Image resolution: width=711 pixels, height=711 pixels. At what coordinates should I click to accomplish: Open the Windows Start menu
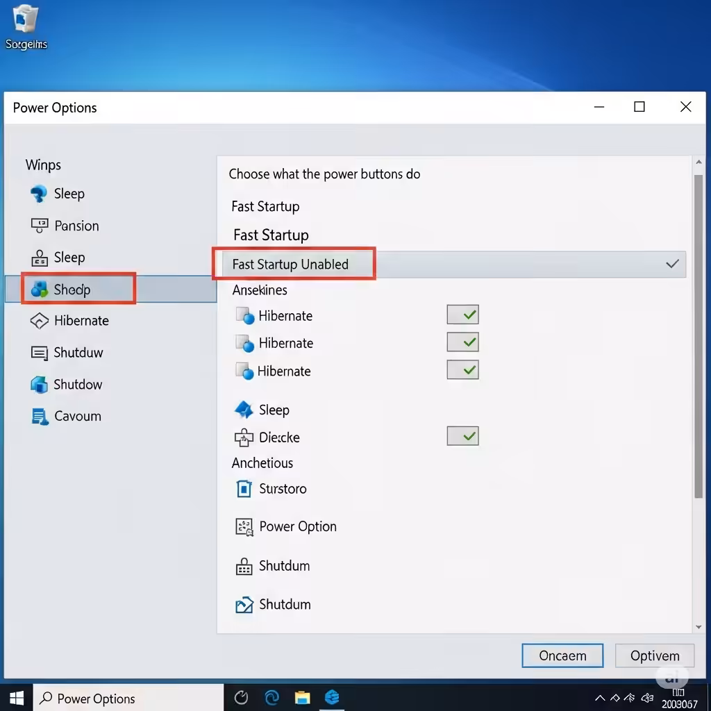tap(17, 698)
